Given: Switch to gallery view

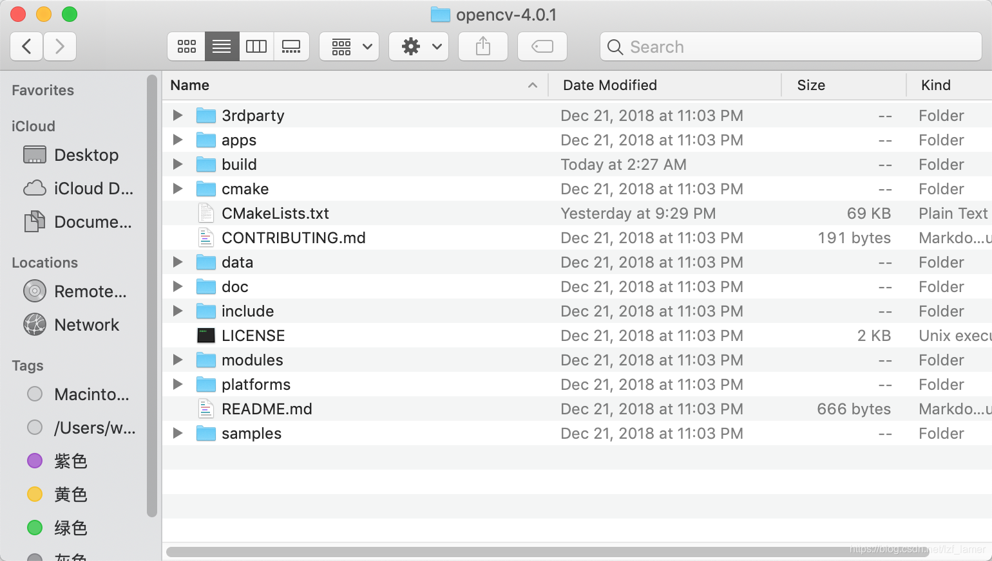Looking at the screenshot, I should pos(291,46).
